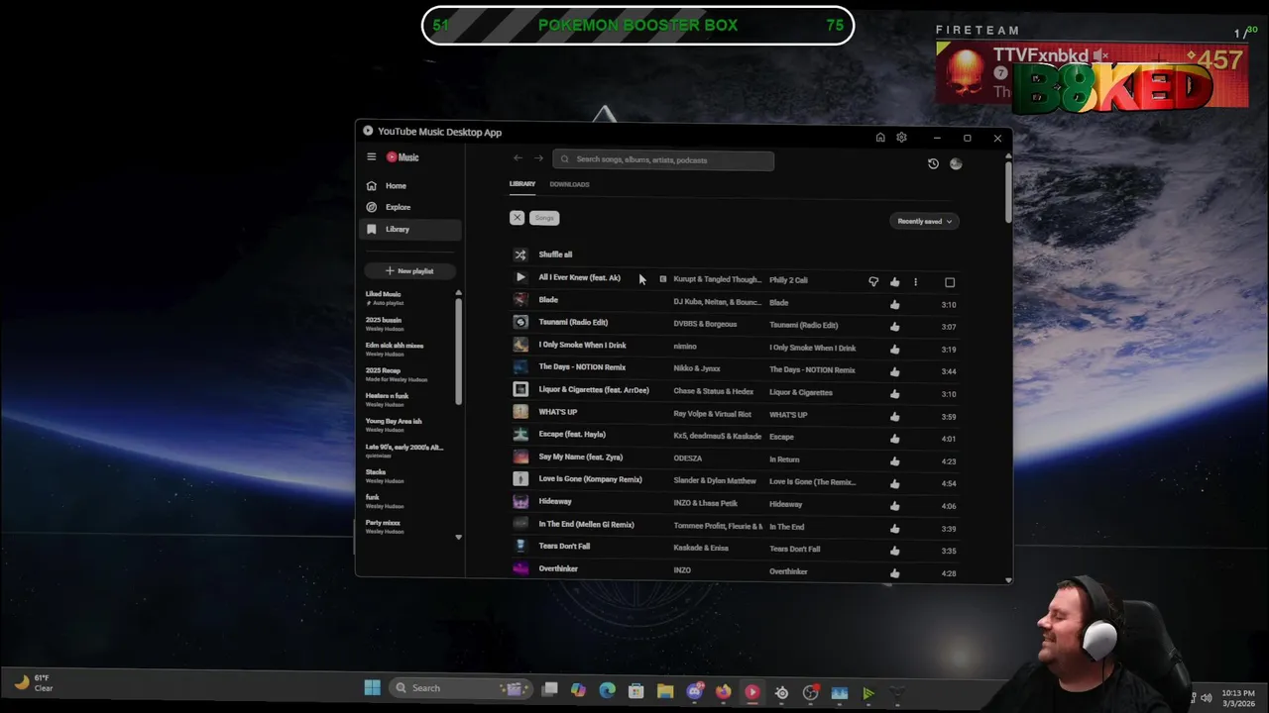The image size is (1269, 713).
Task: Toggle the like for I Only Smoke When I Drink
Action: (895, 350)
